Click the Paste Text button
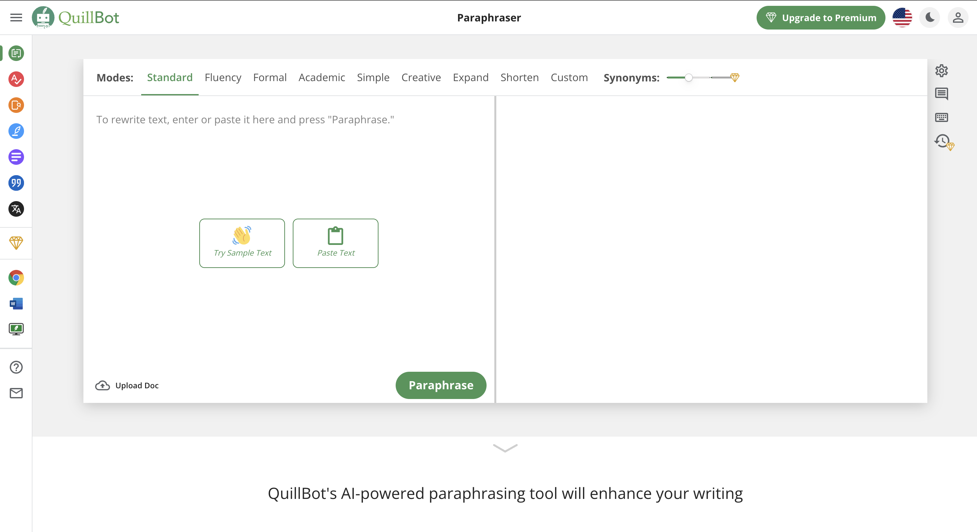This screenshot has width=977, height=532. 336,243
